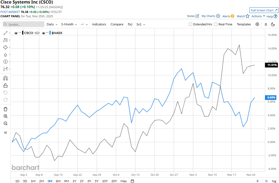Select the 5Y time range

click(x=97, y=181)
